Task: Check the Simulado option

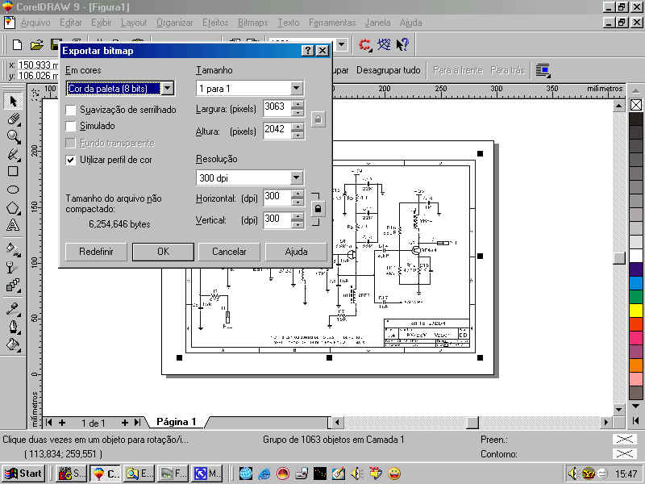Action: pos(72,127)
